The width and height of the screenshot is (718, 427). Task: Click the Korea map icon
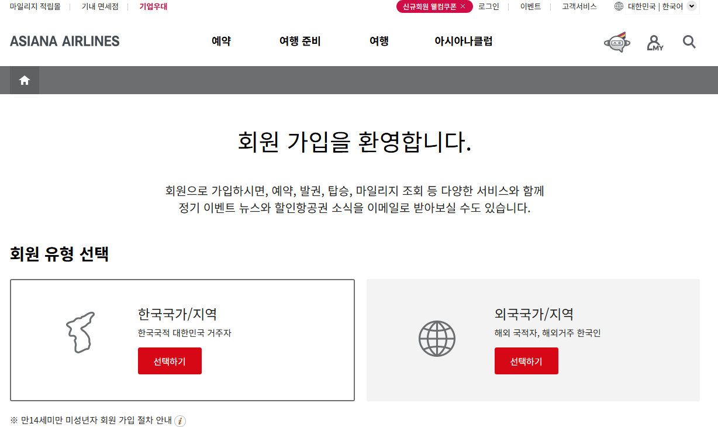click(80, 332)
